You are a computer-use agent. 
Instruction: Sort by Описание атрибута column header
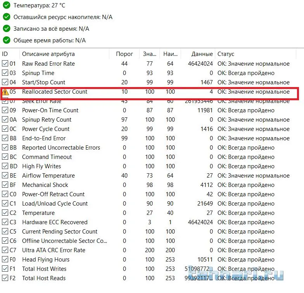(64, 54)
